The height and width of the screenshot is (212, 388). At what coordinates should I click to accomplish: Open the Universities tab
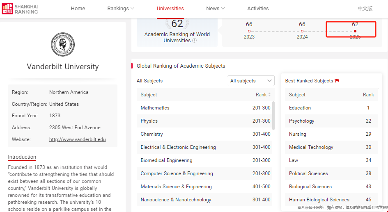click(x=170, y=9)
